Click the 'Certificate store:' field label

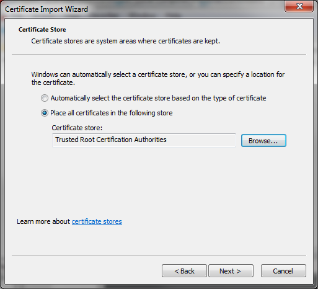(77, 128)
